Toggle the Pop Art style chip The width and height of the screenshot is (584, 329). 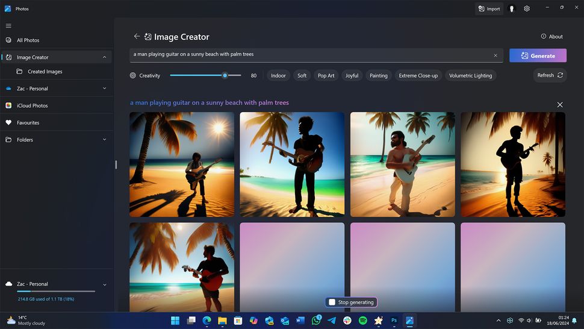coord(326,76)
